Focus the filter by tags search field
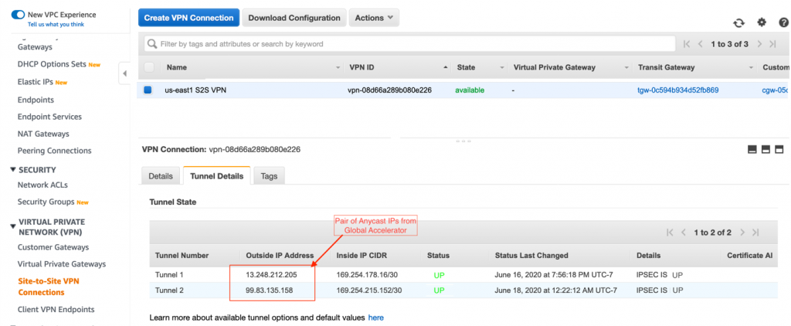This screenshot has width=791, height=326. (409, 44)
